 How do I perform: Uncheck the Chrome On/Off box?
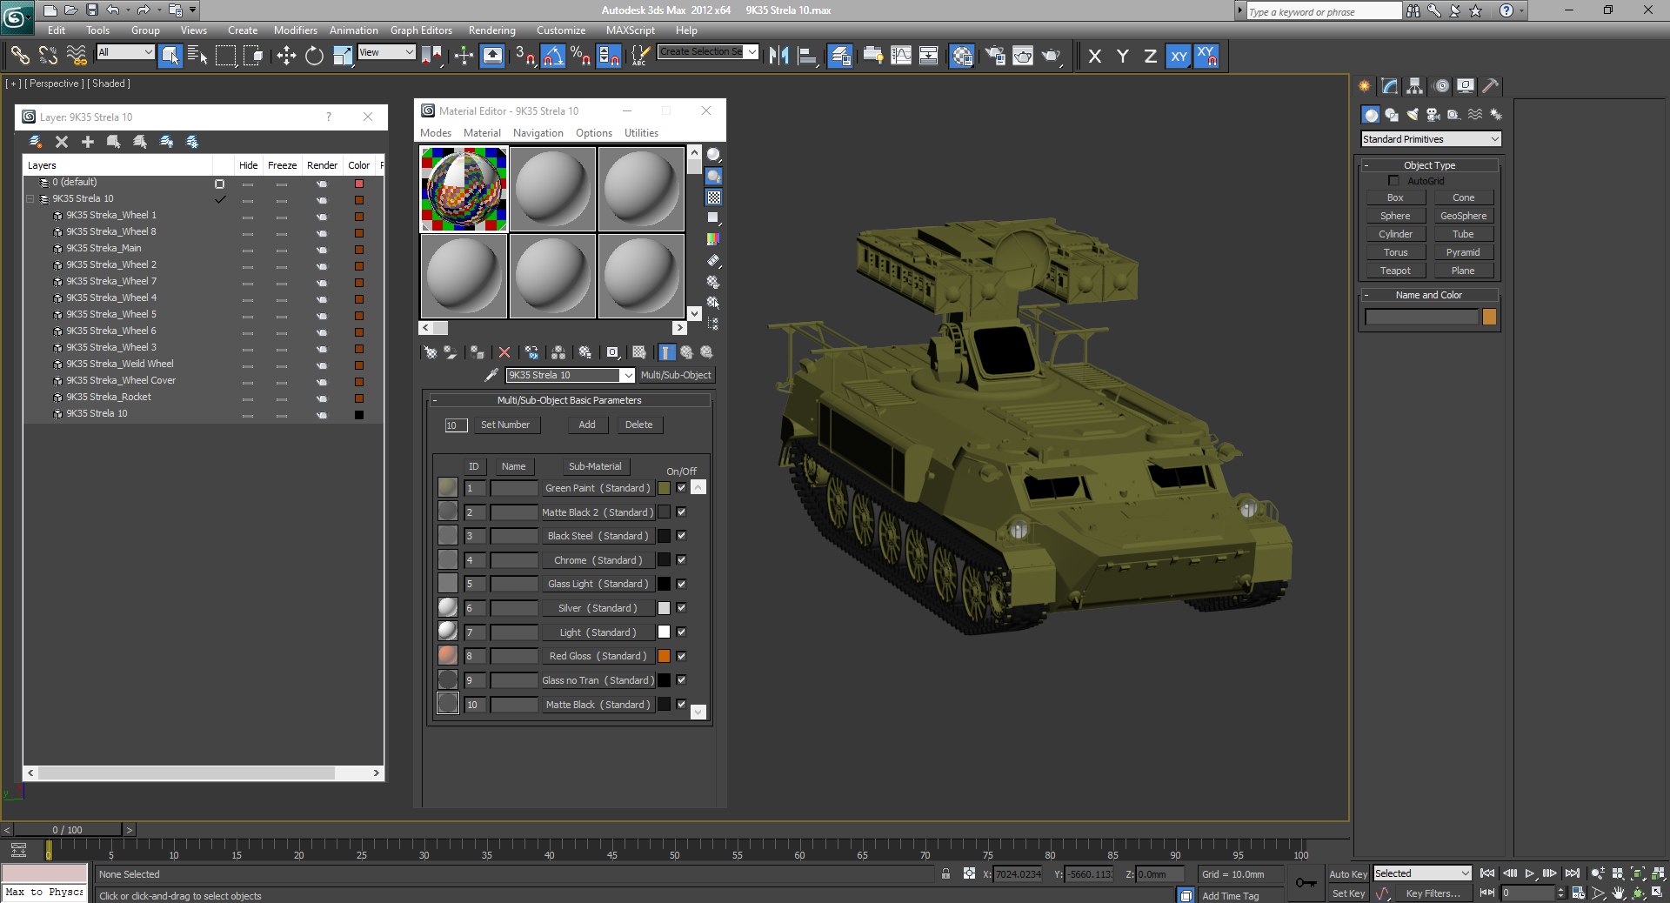[x=681, y=560]
